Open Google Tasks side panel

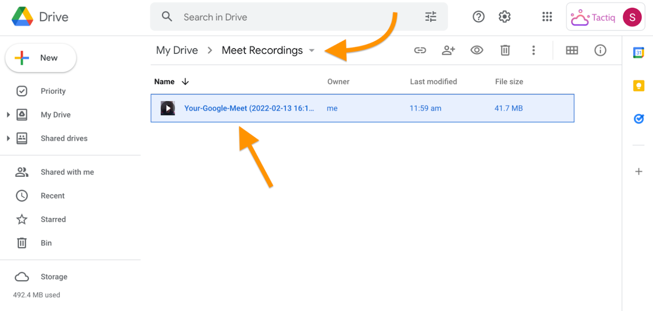[639, 119]
